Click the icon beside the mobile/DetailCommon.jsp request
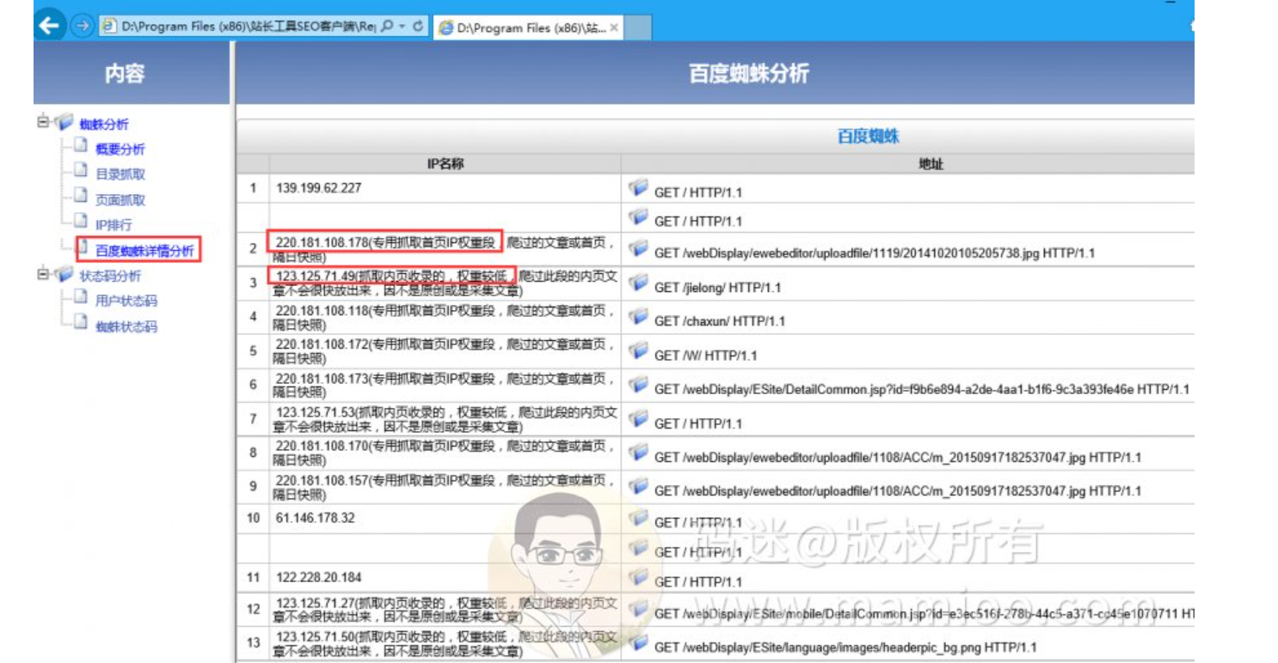 (638, 609)
